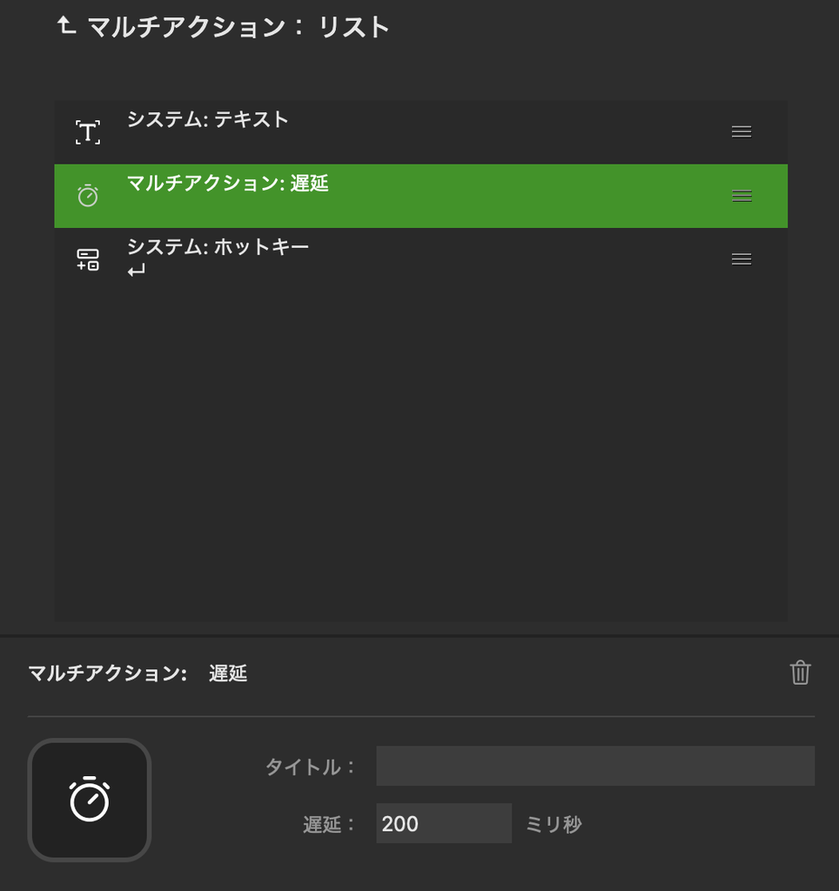Click the text action icon in first row

tap(88, 132)
